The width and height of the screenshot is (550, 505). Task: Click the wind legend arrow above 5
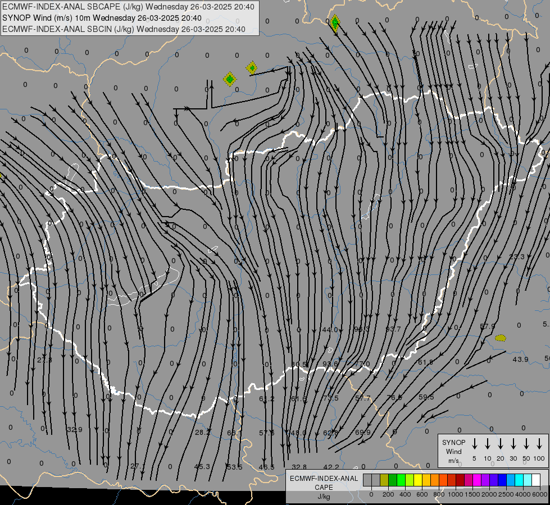[x=474, y=444]
